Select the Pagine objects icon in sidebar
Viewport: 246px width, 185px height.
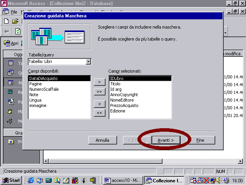(x=11, y=102)
